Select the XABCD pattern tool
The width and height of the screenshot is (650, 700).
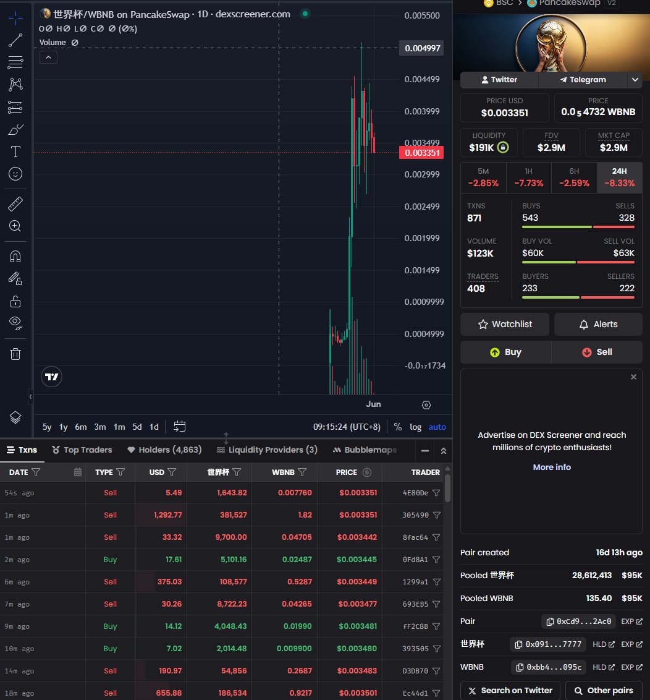[x=15, y=84]
